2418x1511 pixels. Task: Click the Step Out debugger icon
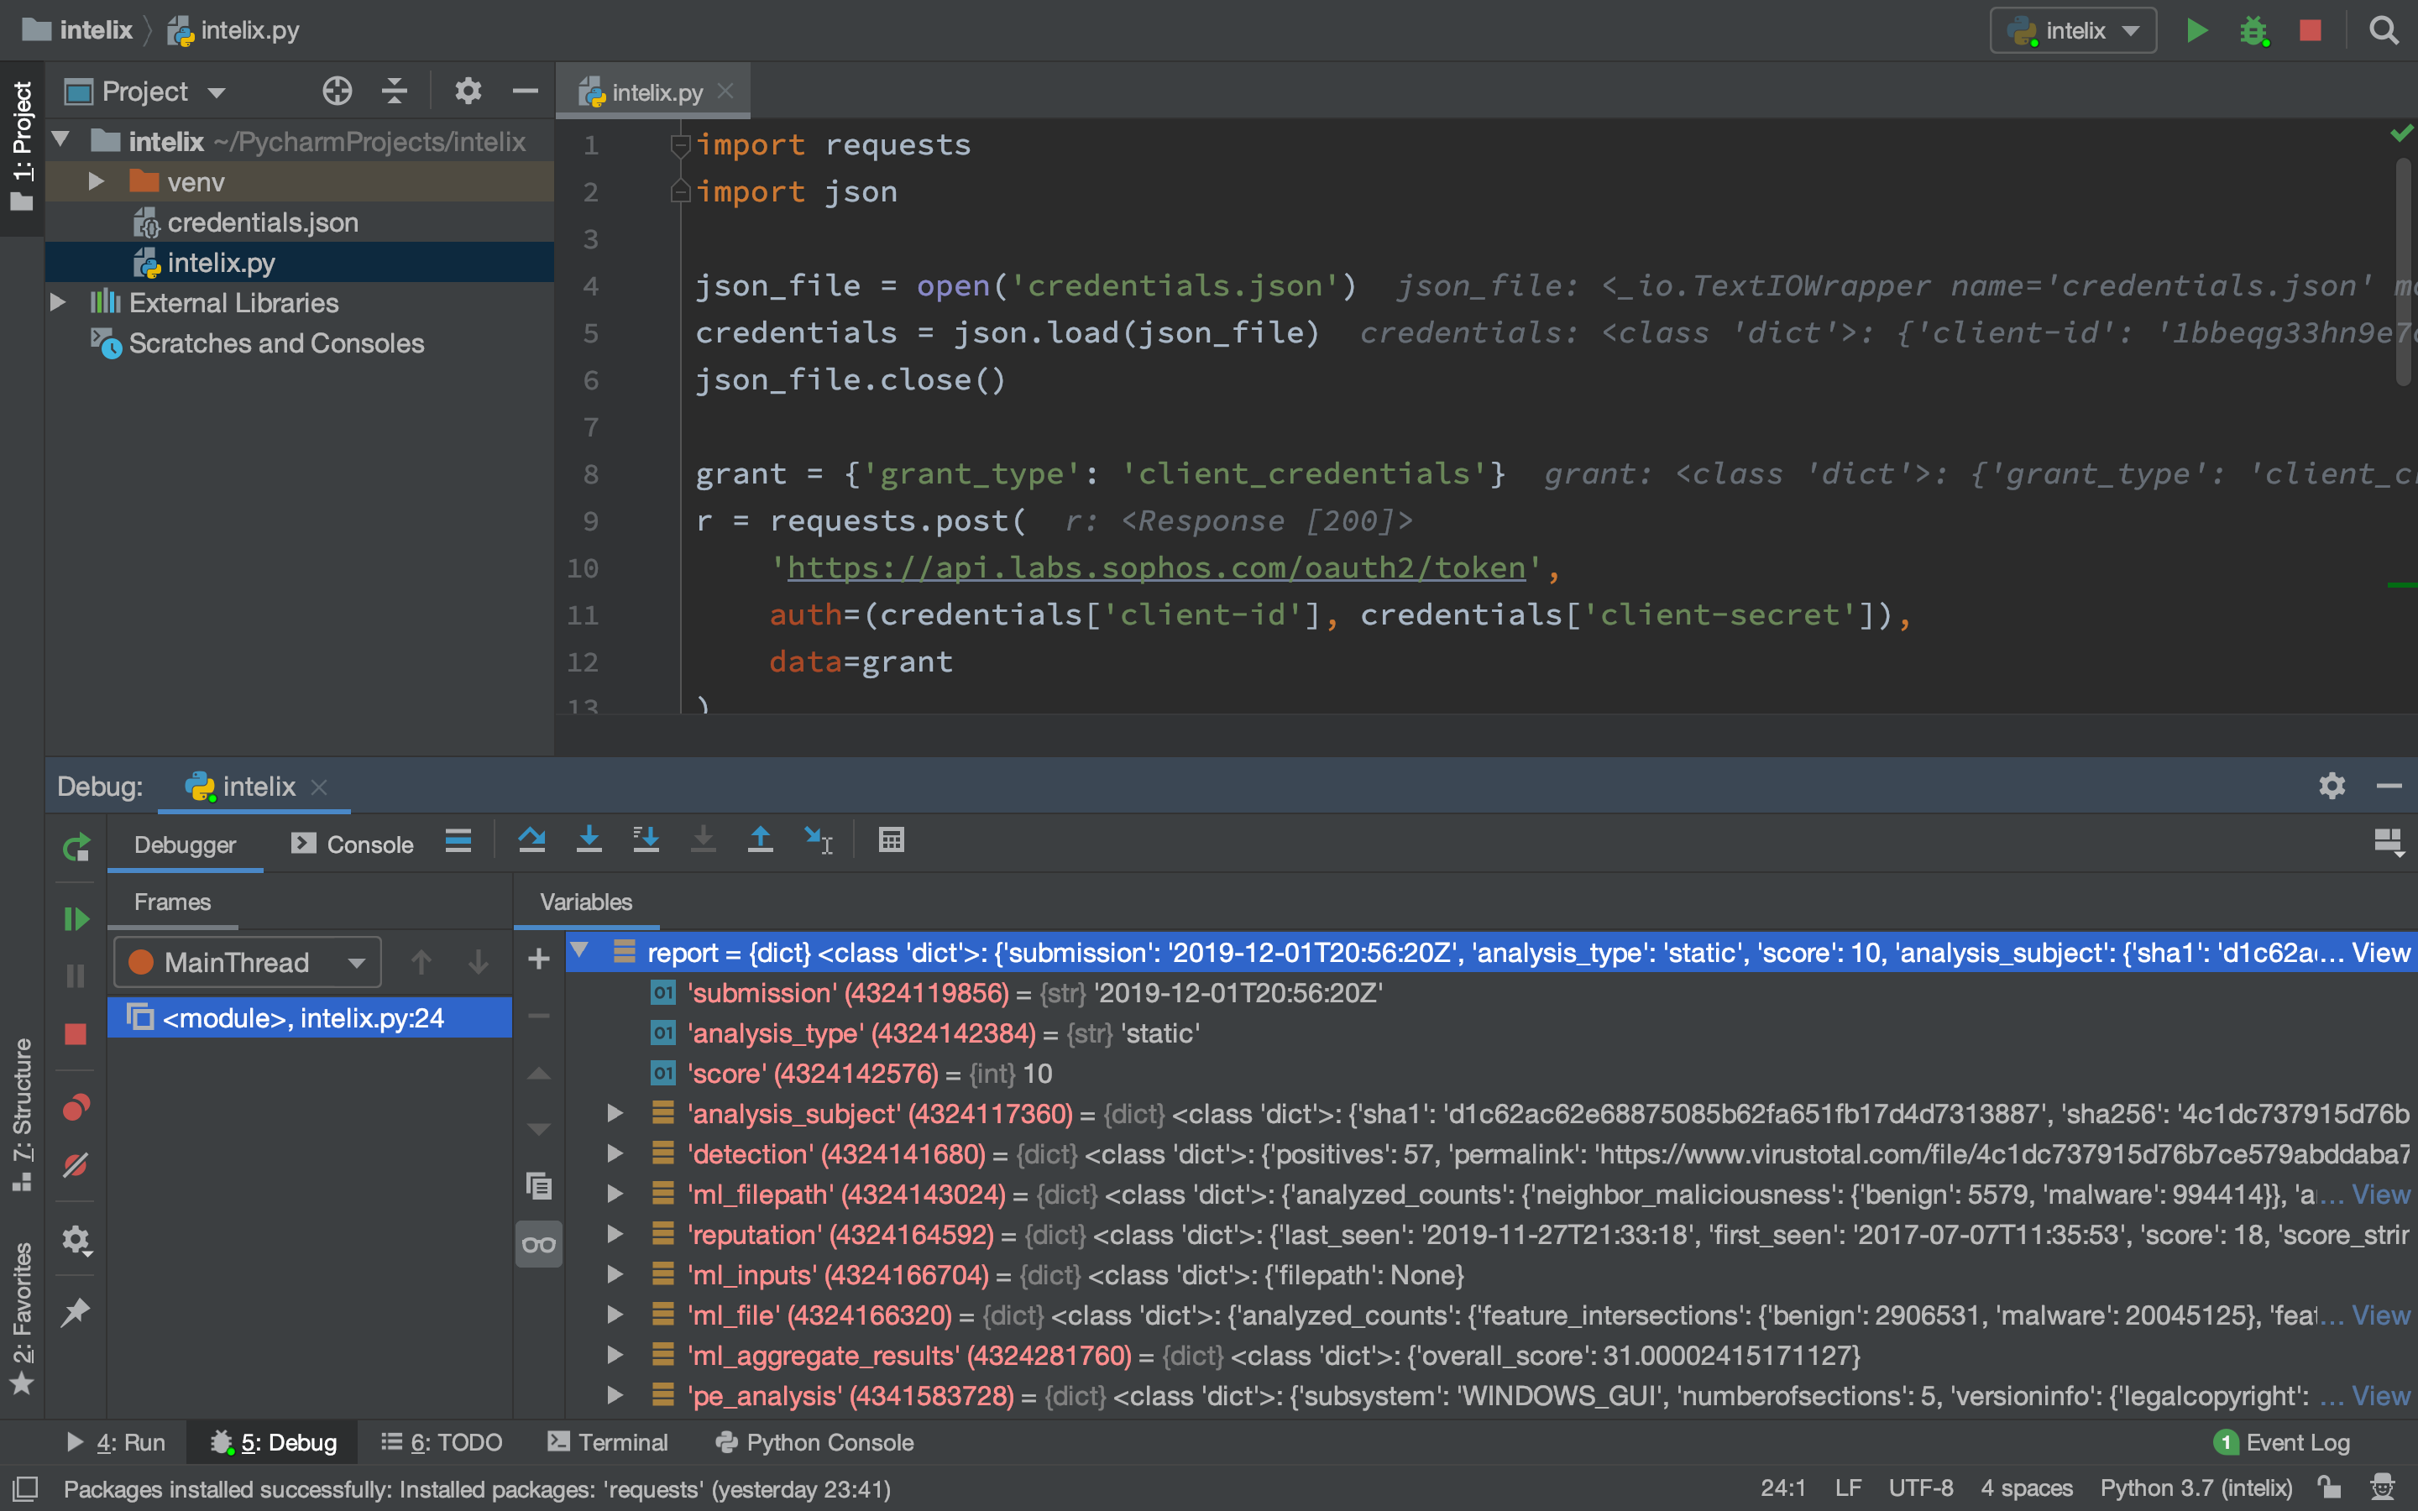(x=761, y=841)
